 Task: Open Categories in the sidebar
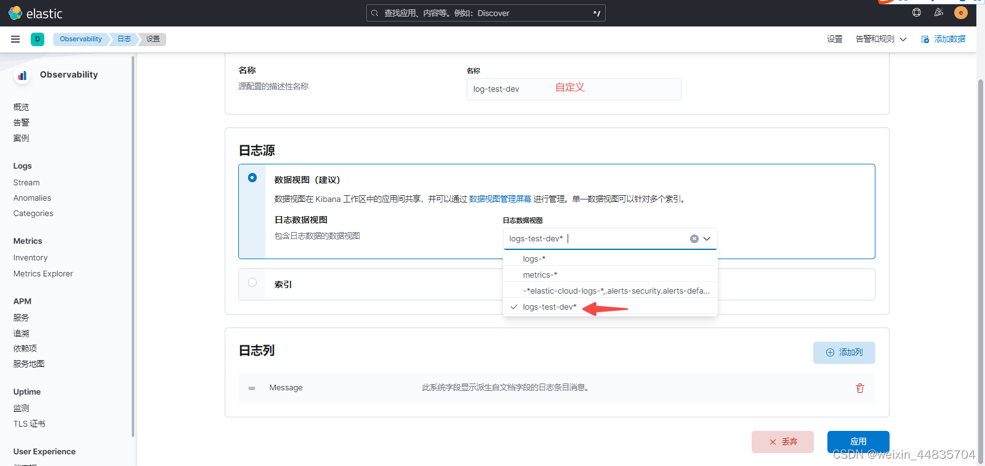click(x=33, y=214)
